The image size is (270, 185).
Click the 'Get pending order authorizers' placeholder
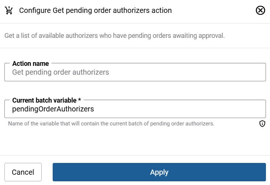(60, 72)
